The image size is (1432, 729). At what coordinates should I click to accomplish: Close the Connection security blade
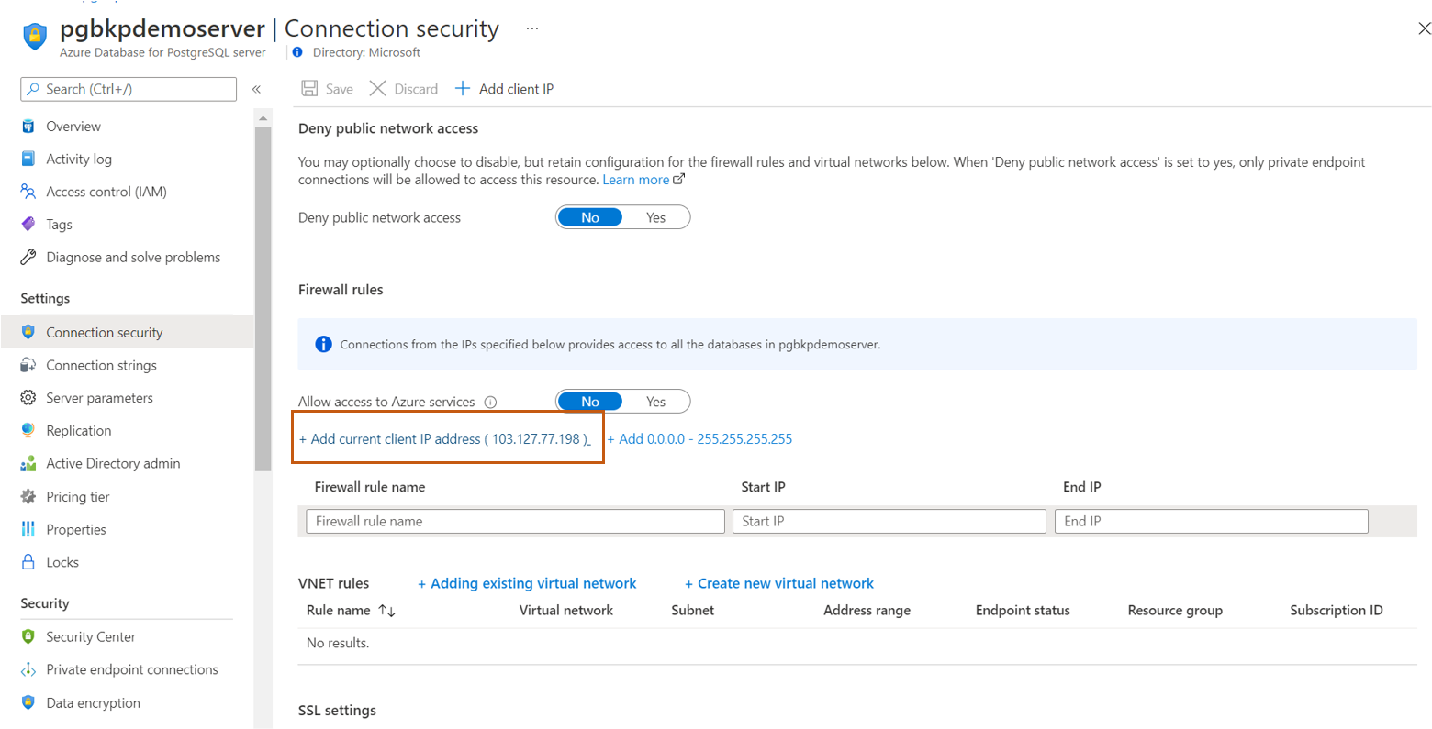pos(1424,28)
